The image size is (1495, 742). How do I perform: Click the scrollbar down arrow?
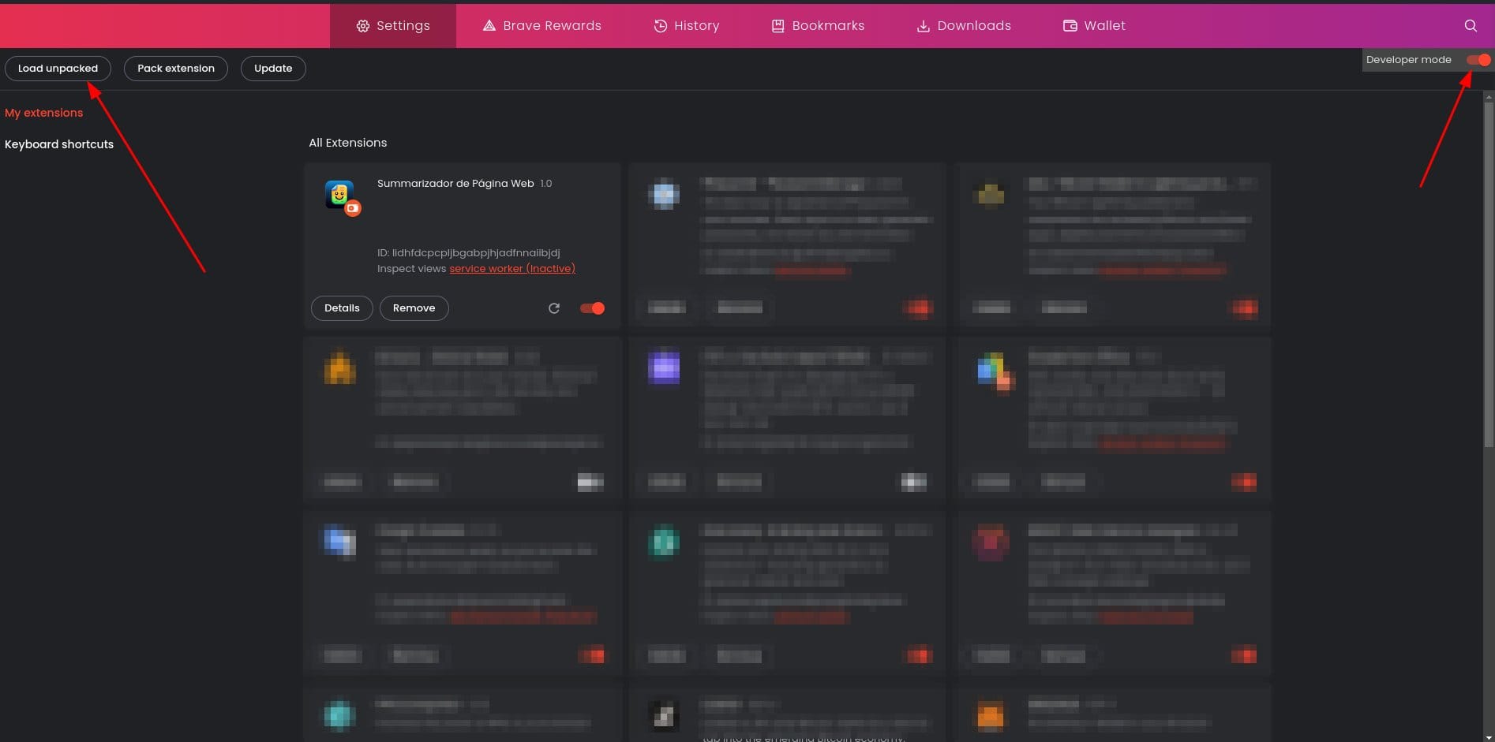point(1489,737)
